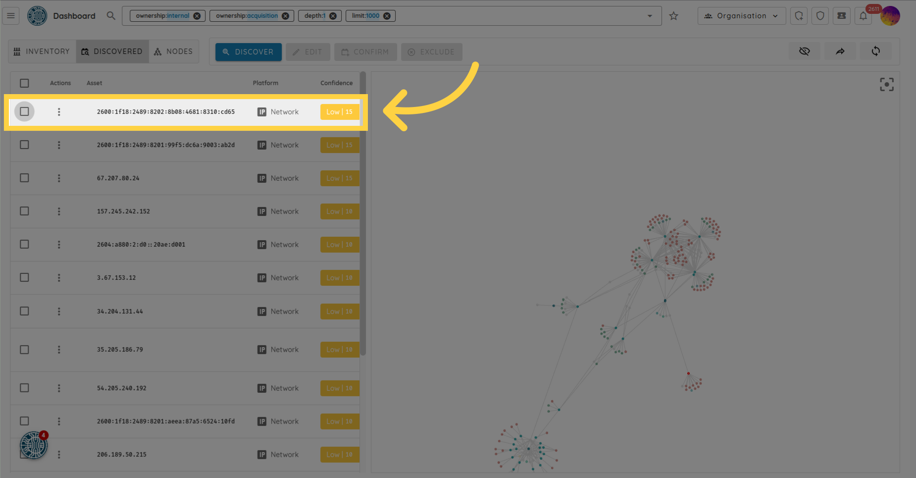Switch to the Inventory tab
Image resolution: width=916 pixels, height=478 pixels.
click(x=42, y=52)
